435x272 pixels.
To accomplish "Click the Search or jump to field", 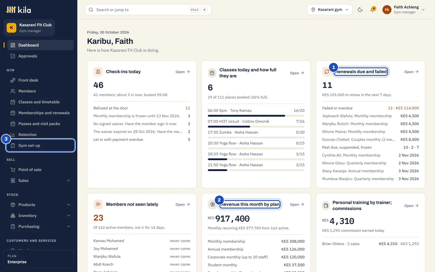I will (148, 10).
